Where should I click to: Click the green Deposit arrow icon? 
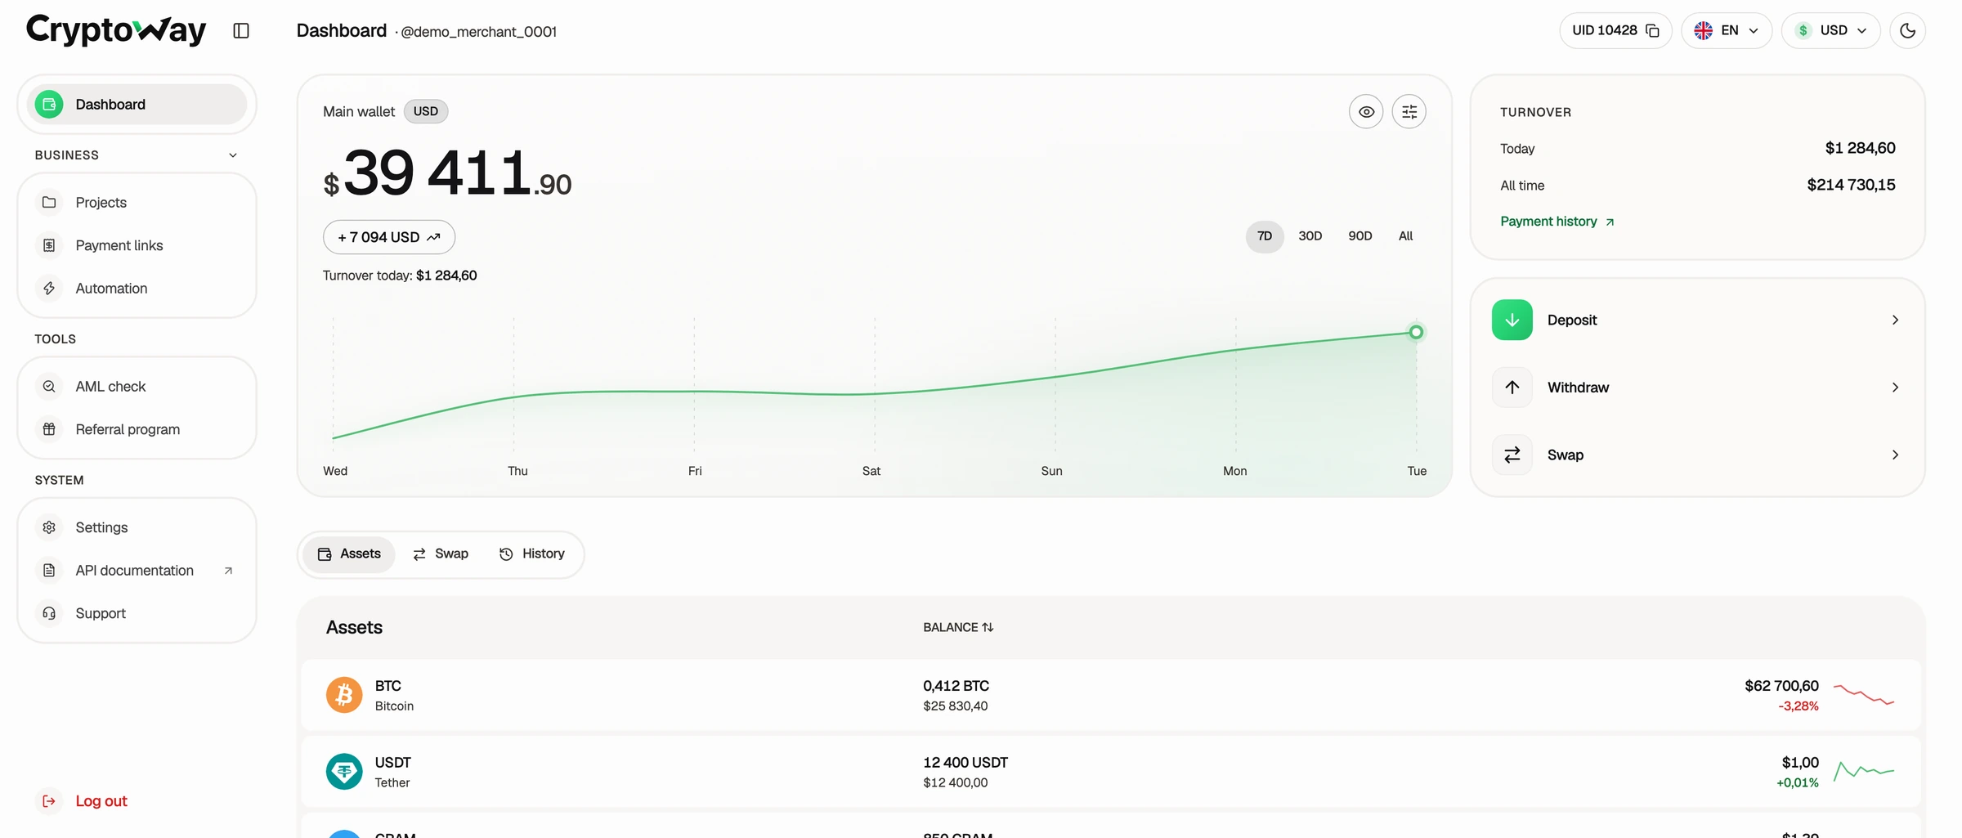[x=1512, y=320]
